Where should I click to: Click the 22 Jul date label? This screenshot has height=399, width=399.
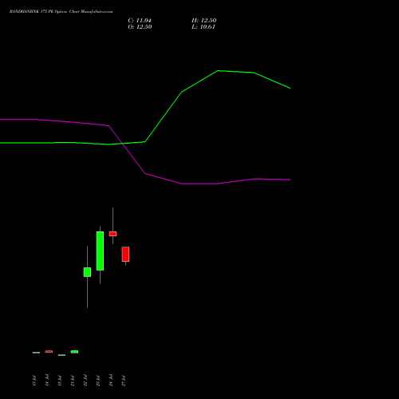click(85, 381)
